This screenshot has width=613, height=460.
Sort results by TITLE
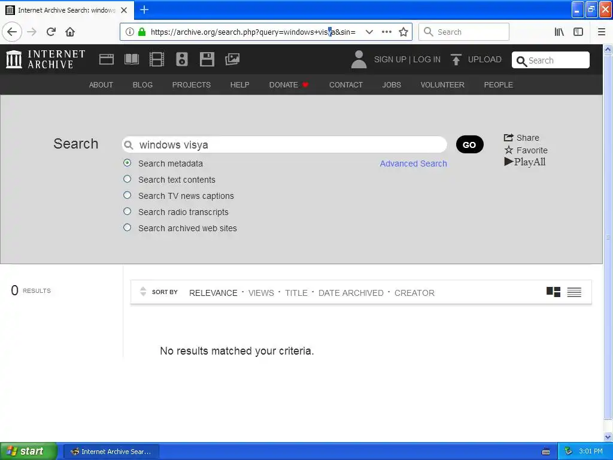click(296, 293)
